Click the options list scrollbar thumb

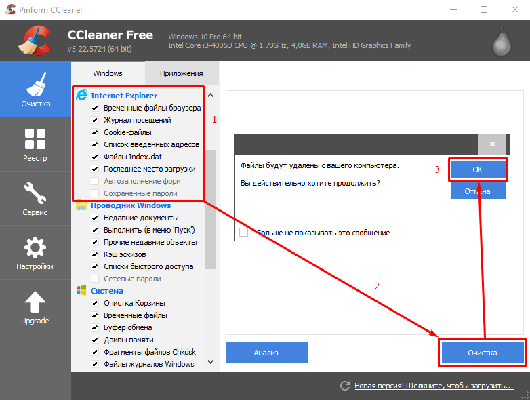210,209
